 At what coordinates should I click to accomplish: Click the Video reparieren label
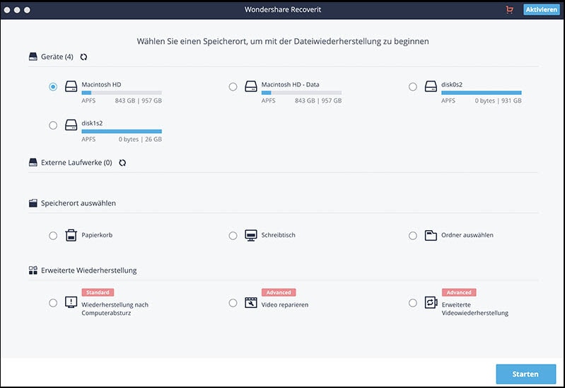pyautogui.click(x=285, y=305)
